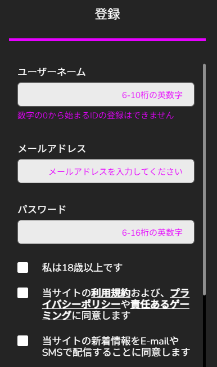This screenshot has width=217, height=367.
Task: Click the gray vertical scrollbar thumb
Action: coord(205,179)
